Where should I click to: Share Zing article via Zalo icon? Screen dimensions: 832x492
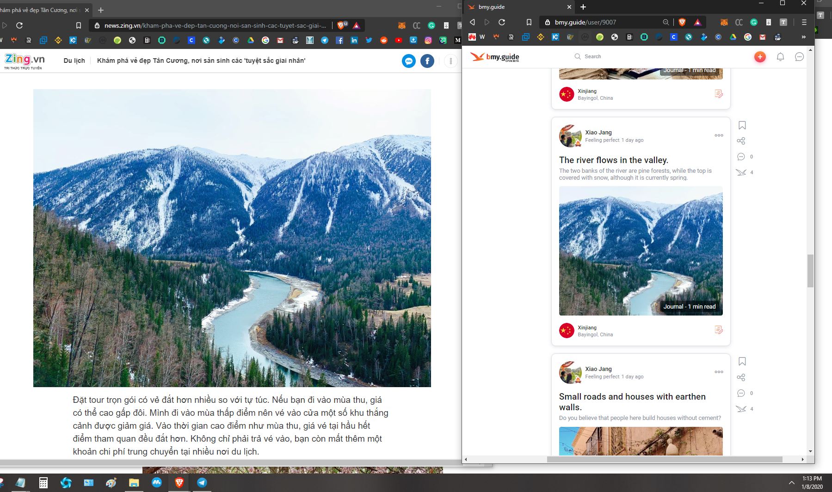coord(408,61)
